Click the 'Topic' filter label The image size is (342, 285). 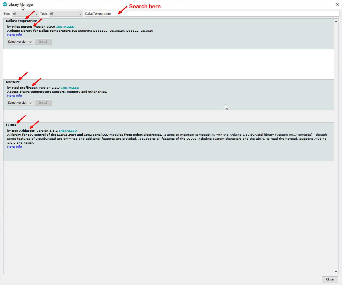click(44, 14)
